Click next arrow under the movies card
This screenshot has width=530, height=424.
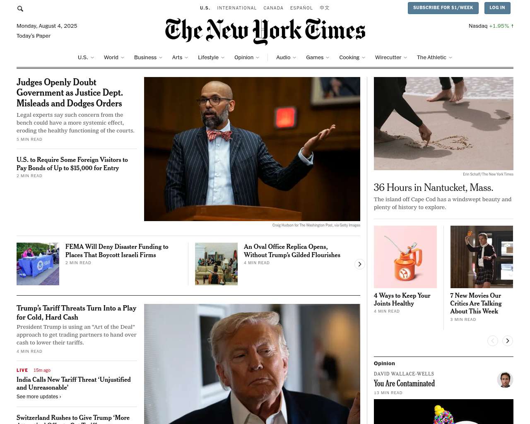(507, 341)
